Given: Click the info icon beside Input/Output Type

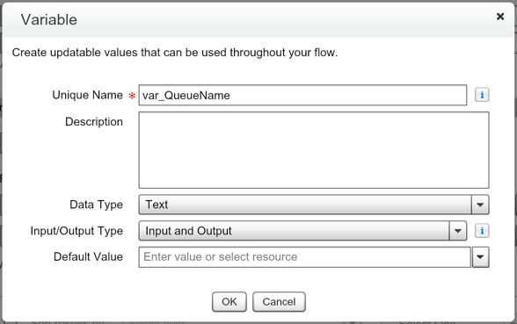Looking at the screenshot, I should coord(482,231).
